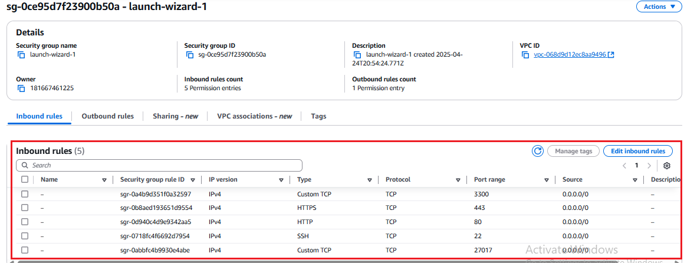Select page number 1 in pagination
Viewport: 684px width, 263px height.
click(636, 166)
